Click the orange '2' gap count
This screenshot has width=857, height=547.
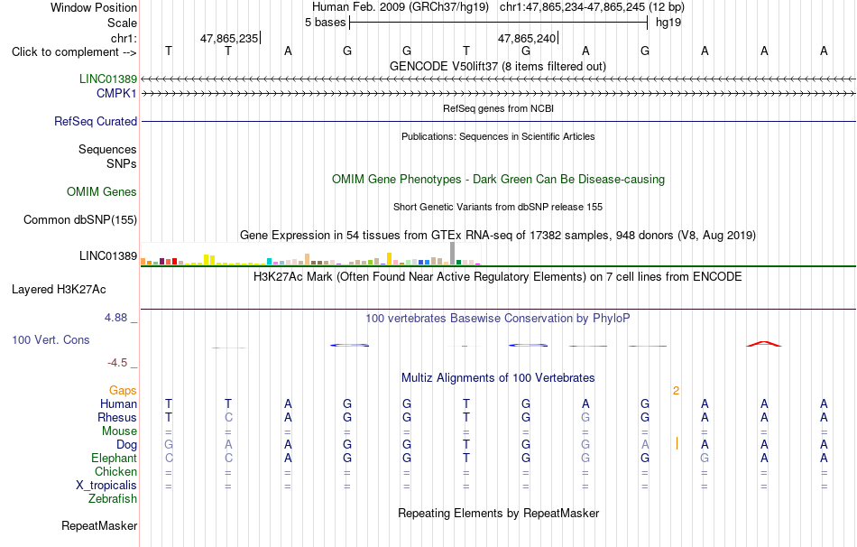coord(676,391)
